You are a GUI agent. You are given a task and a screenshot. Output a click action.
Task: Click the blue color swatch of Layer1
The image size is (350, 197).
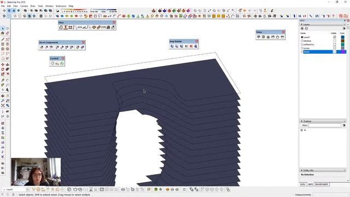click(x=343, y=37)
